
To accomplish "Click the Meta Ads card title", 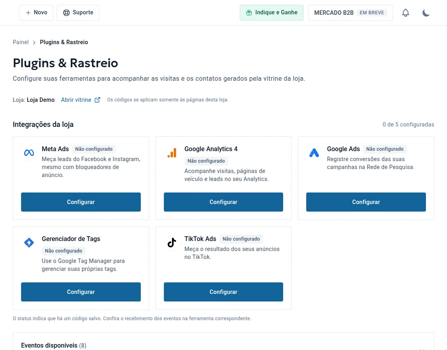I will click(55, 149).
